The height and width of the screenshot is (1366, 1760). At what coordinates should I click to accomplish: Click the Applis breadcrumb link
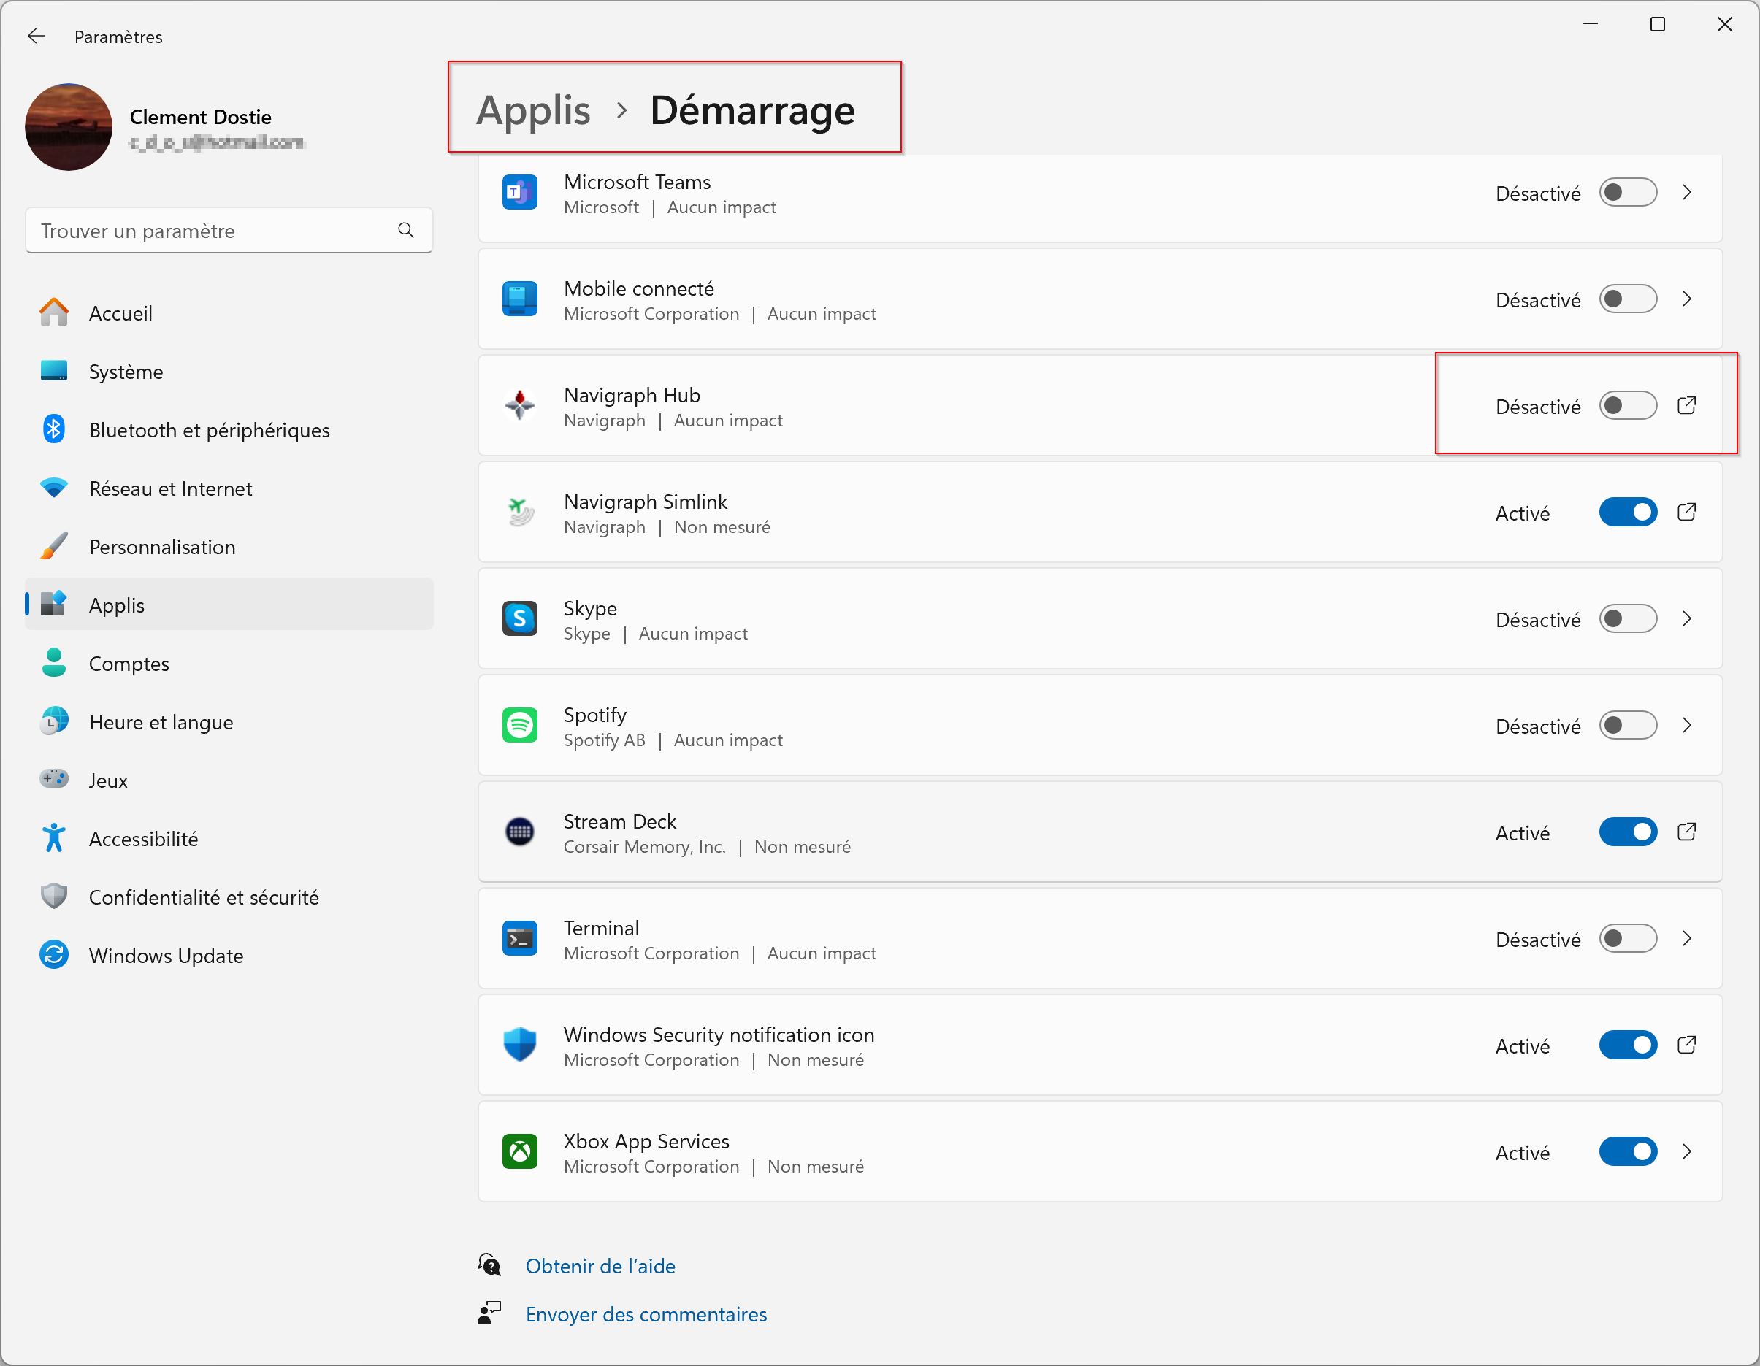pos(532,110)
